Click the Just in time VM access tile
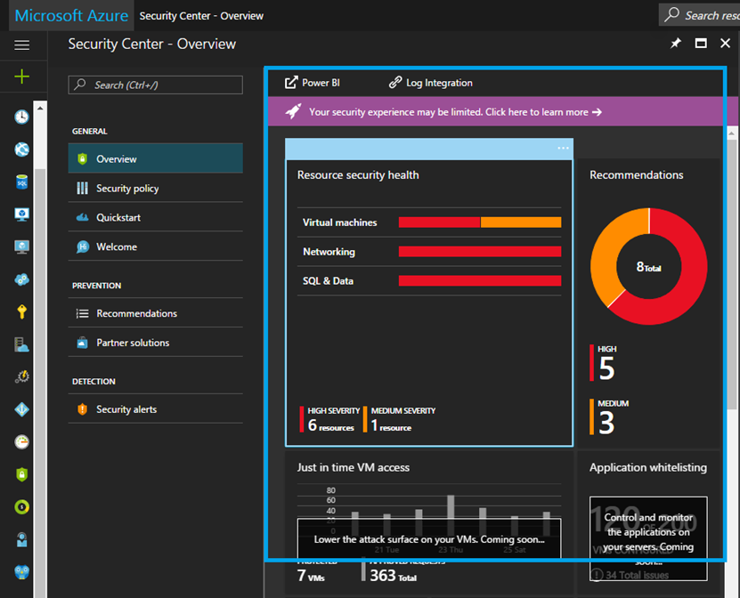 [x=429, y=522]
